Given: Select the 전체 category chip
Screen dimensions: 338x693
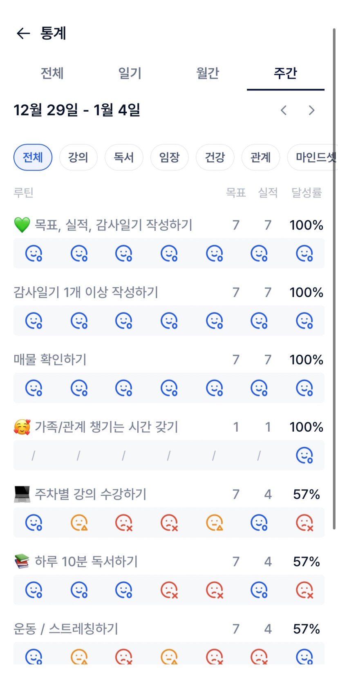Looking at the screenshot, I should [x=33, y=157].
